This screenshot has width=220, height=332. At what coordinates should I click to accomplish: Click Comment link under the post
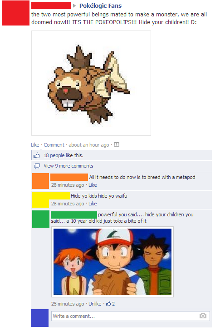point(54,145)
